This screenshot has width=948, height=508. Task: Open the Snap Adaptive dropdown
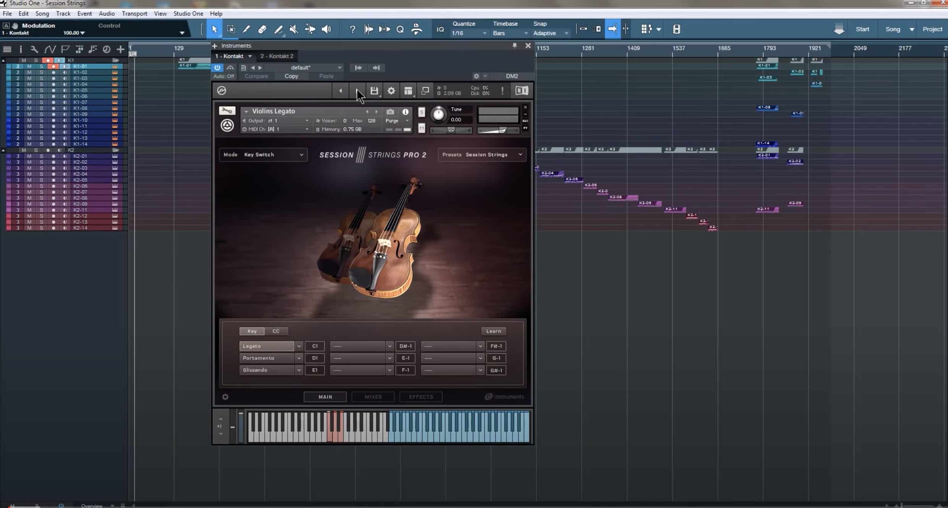click(x=551, y=33)
